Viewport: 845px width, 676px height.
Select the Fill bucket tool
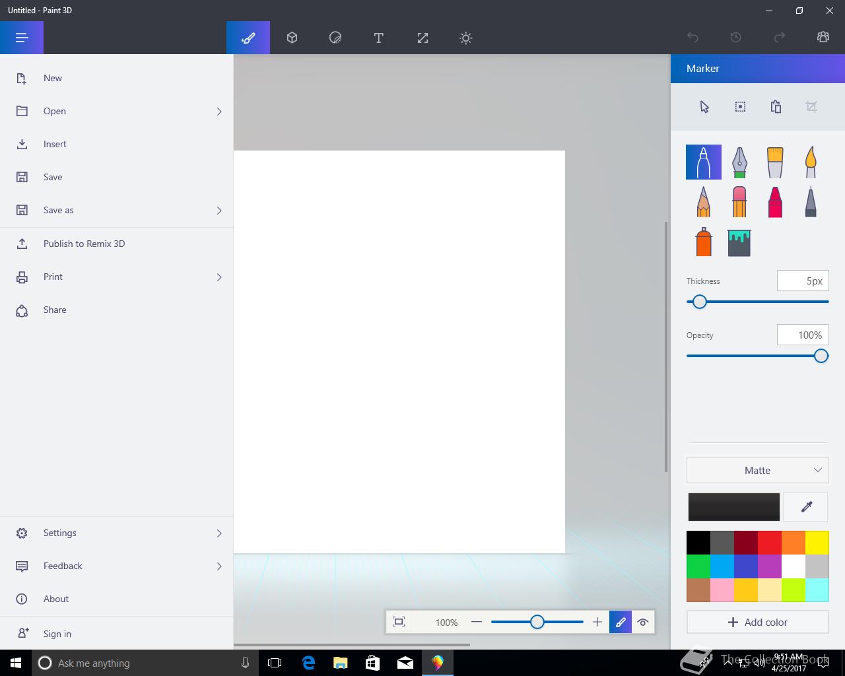(x=739, y=242)
